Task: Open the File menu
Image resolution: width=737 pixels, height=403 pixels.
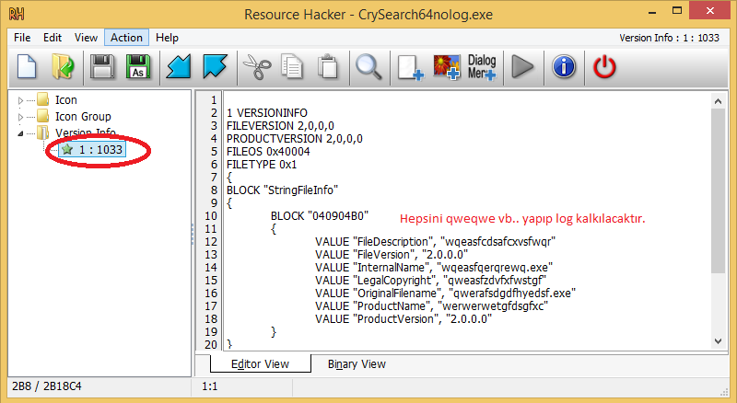Action: [22, 38]
